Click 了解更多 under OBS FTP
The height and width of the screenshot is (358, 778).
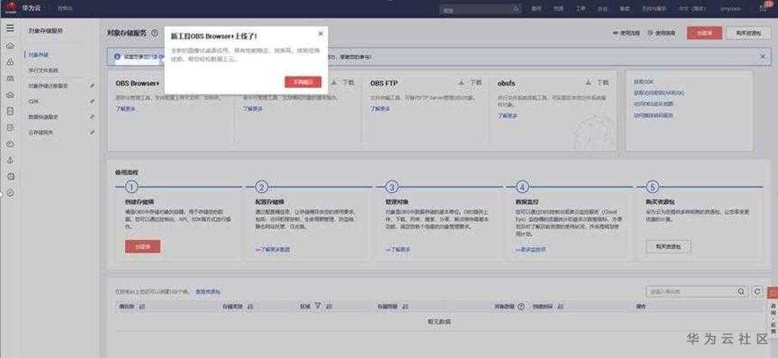380,109
